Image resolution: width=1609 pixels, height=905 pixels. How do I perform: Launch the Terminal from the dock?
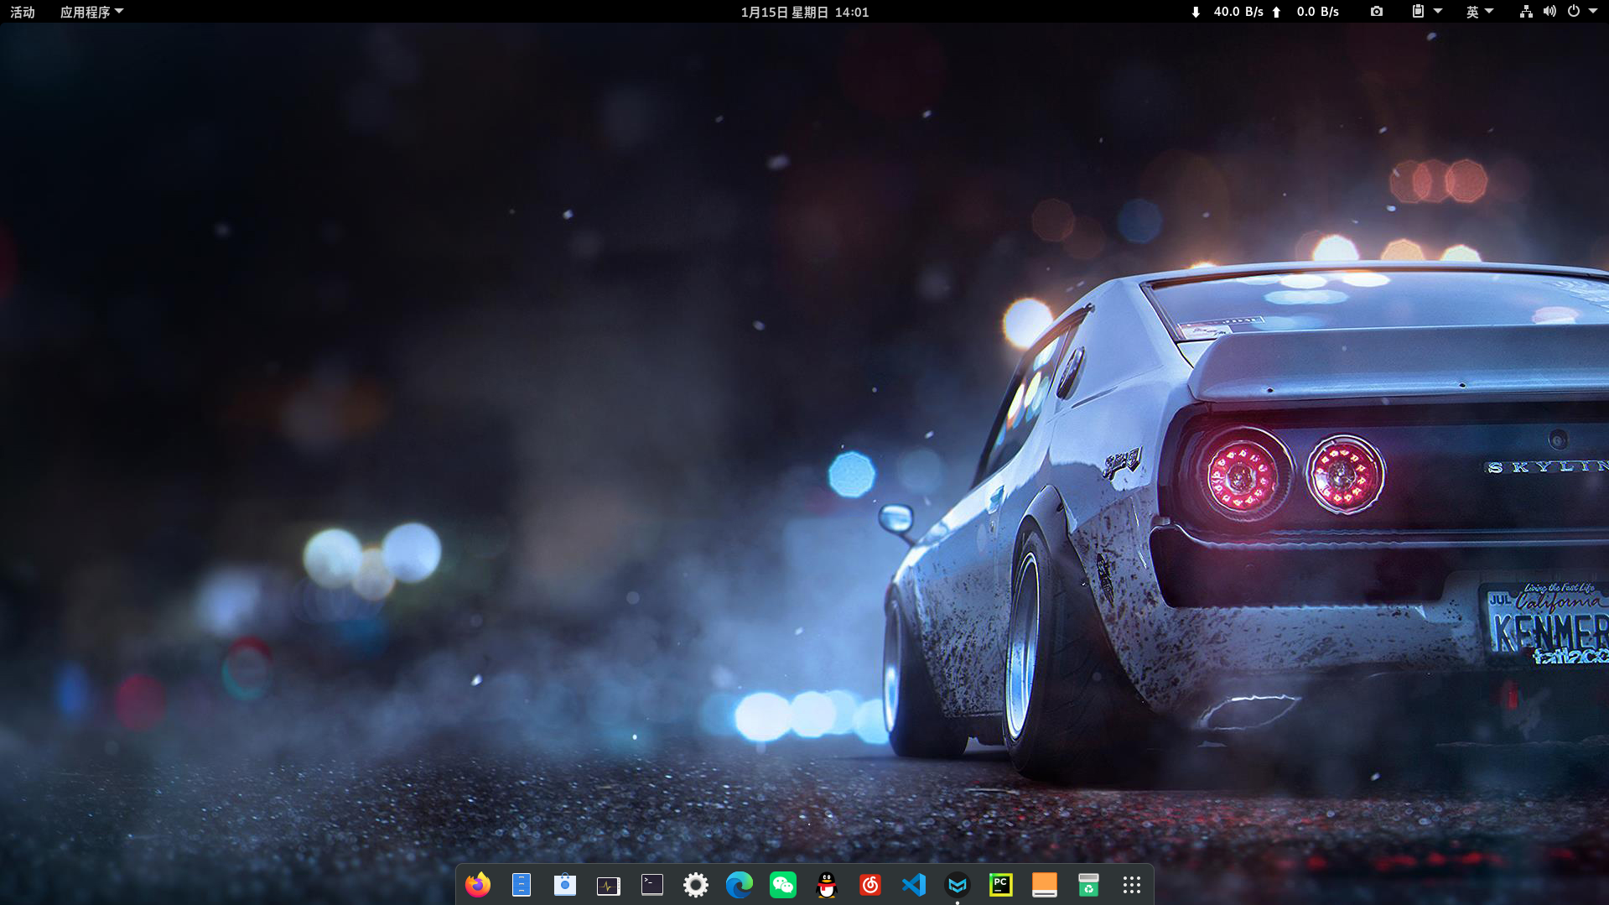(652, 885)
